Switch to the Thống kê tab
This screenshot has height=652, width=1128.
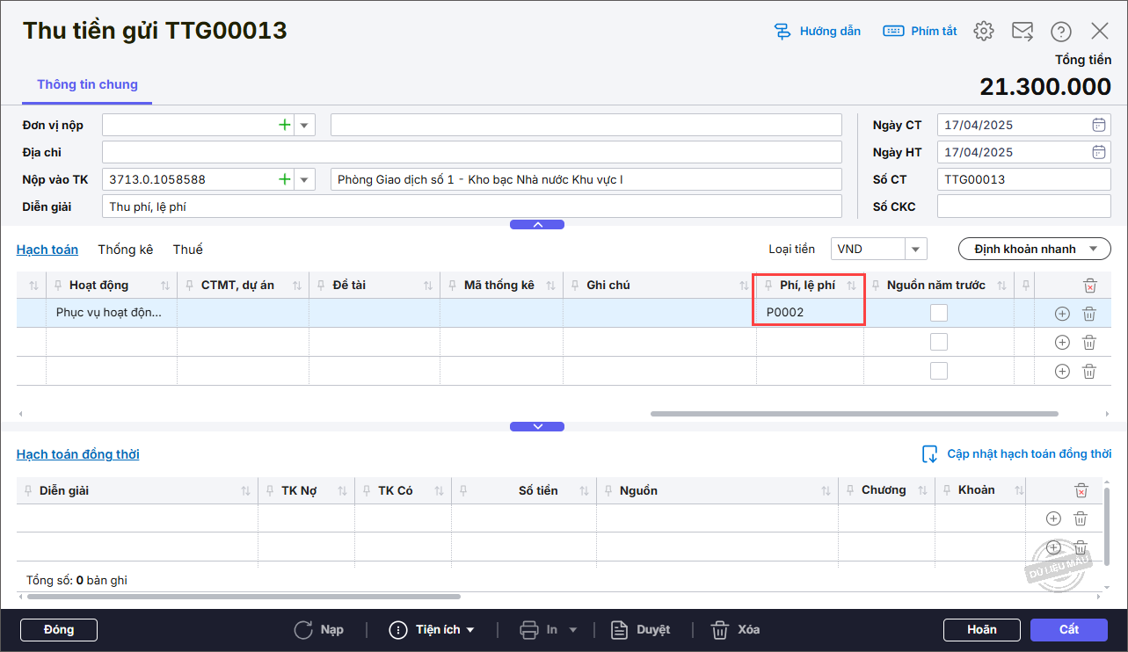[x=125, y=250]
